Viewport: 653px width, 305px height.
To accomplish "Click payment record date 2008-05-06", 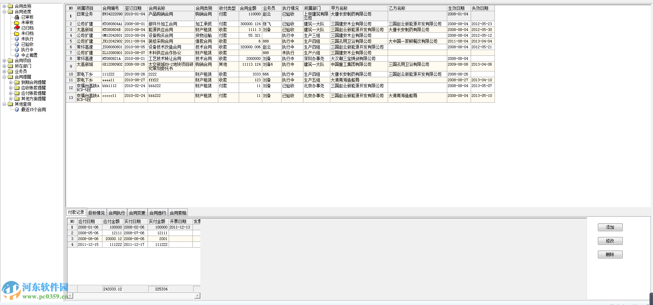I will 90,233.
